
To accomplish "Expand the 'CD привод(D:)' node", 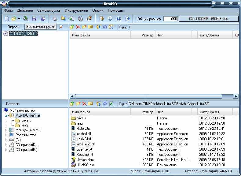I will [6, 145].
